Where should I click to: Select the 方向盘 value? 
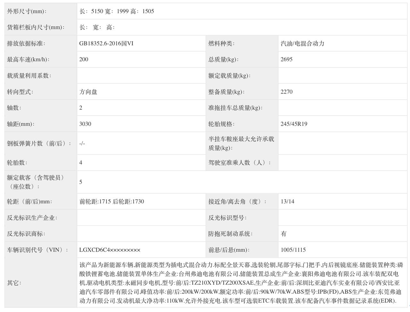point(88,92)
